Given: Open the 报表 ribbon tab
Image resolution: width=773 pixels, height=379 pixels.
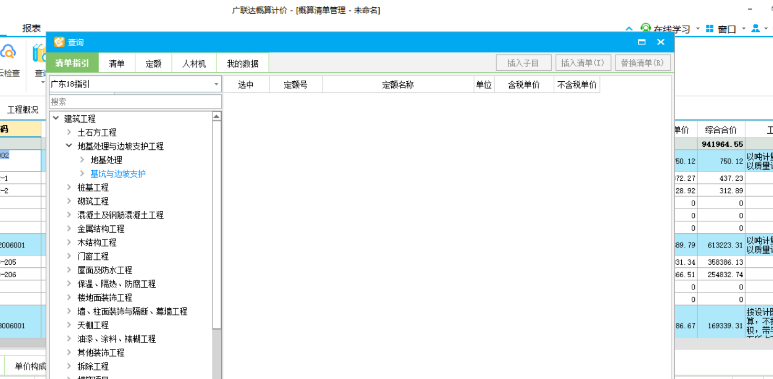Looking at the screenshot, I should (x=31, y=28).
